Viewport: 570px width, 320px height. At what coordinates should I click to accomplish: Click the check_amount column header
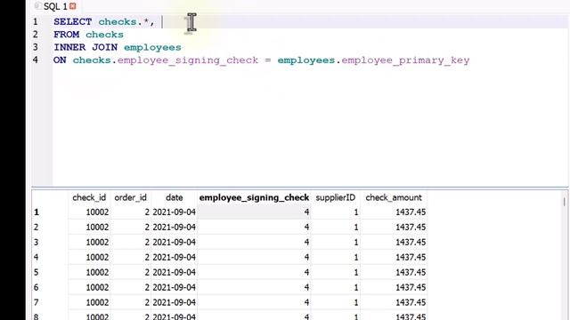pos(394,197)
